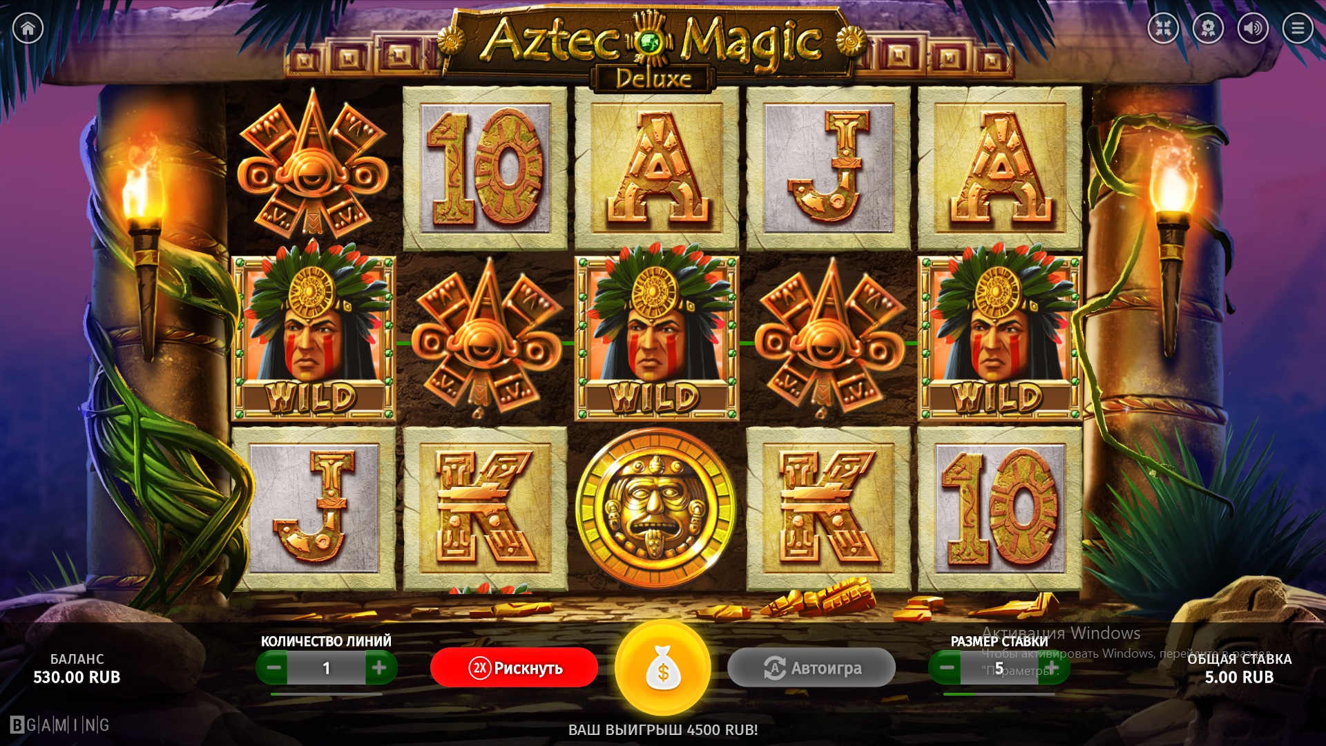Spin with the golden money bag button
1326x746 pixels.
tap(663, 669)
